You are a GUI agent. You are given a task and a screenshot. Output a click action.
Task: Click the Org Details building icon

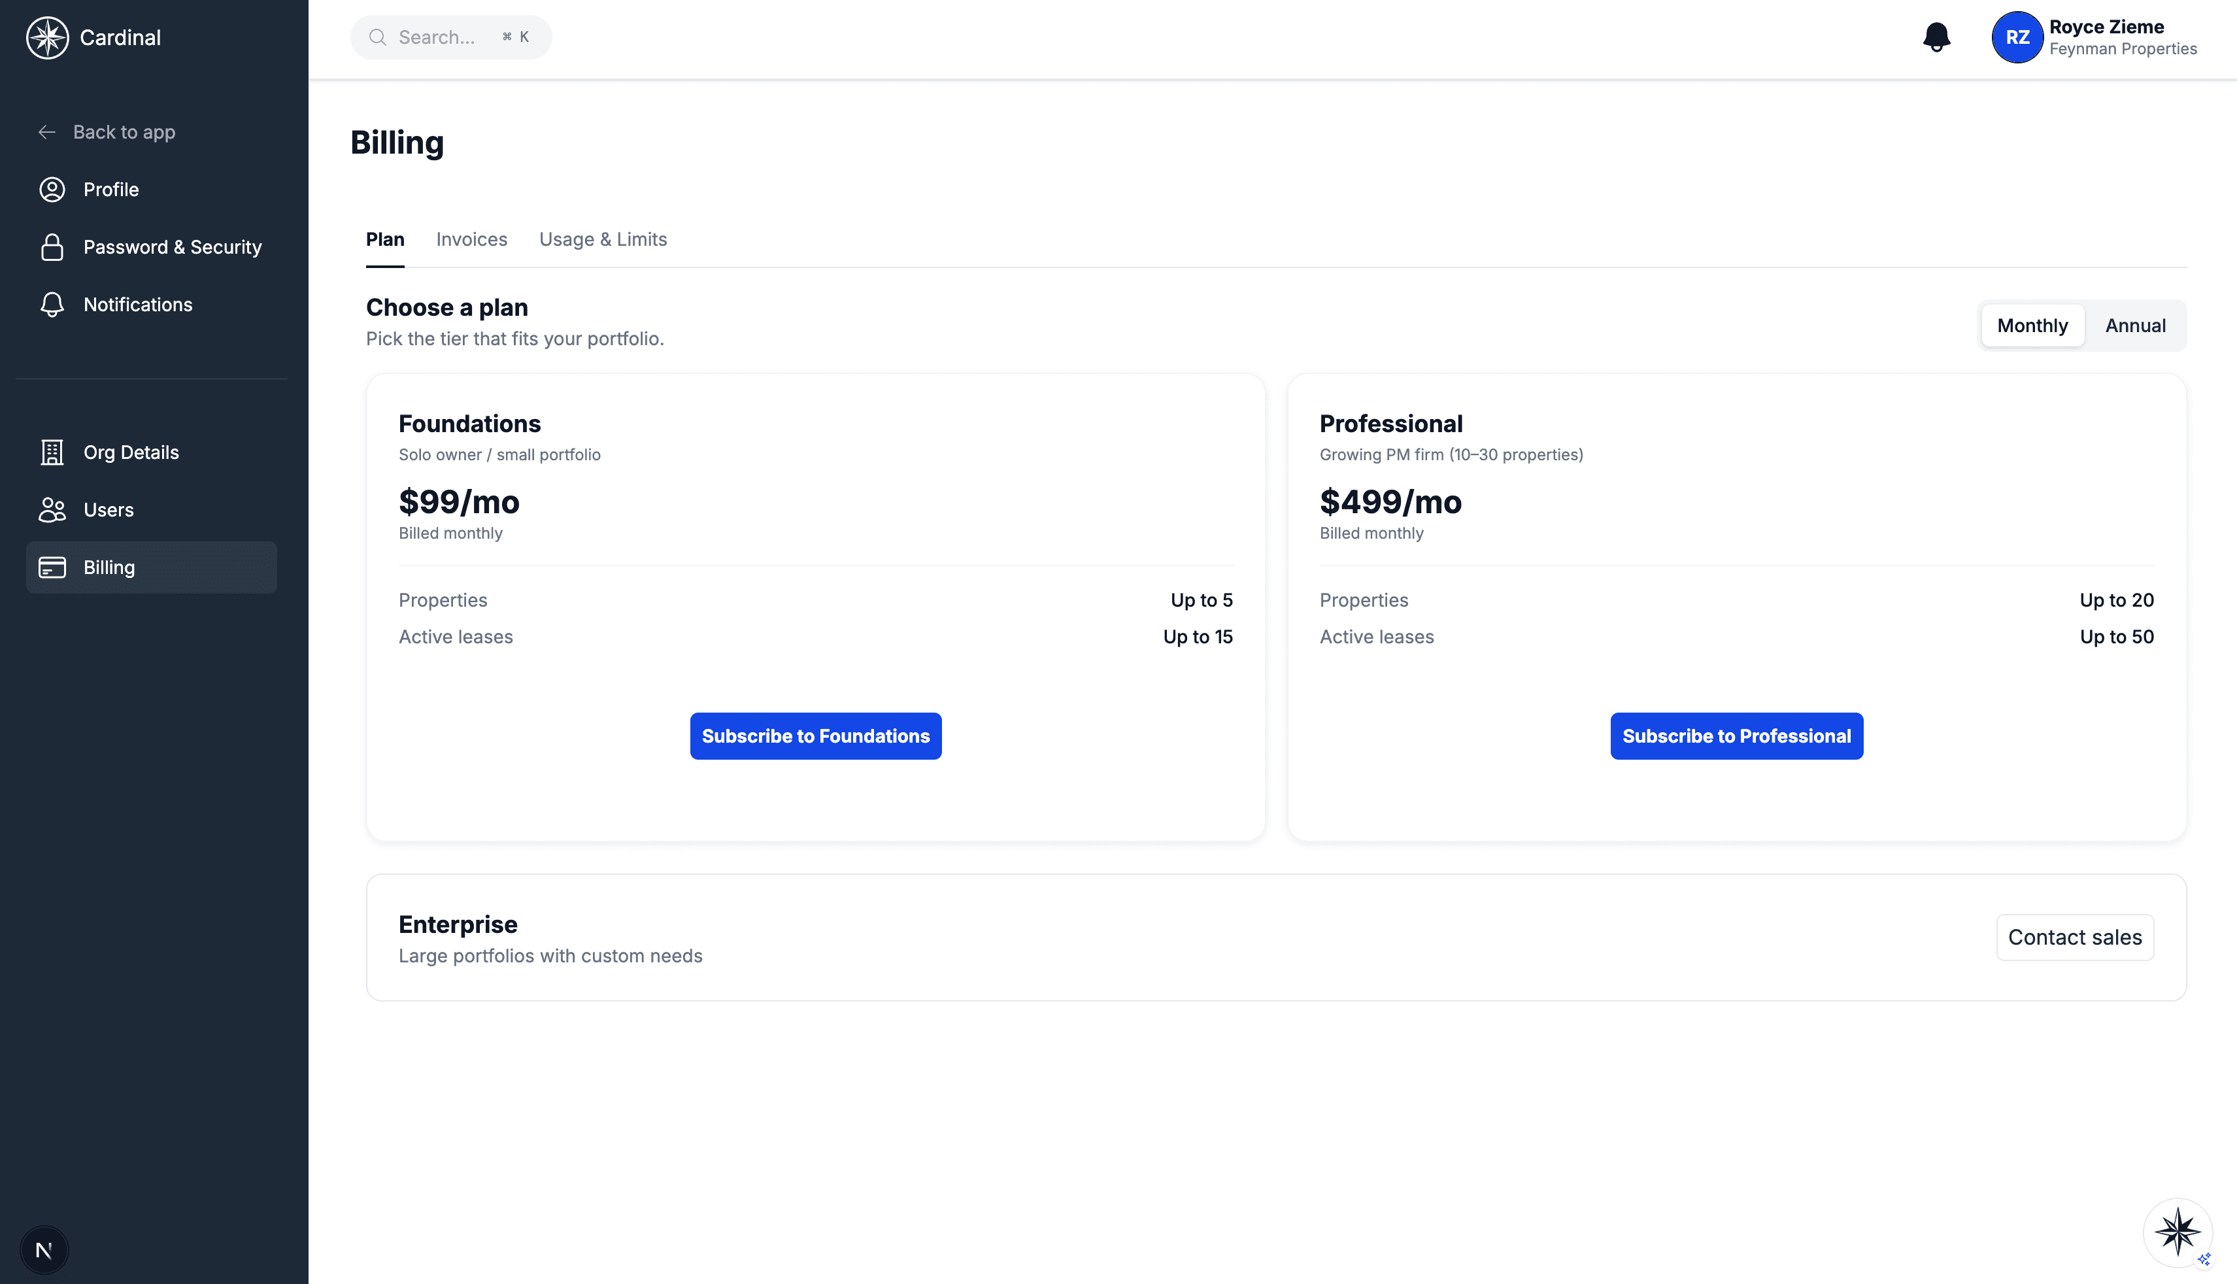[52, 452]
